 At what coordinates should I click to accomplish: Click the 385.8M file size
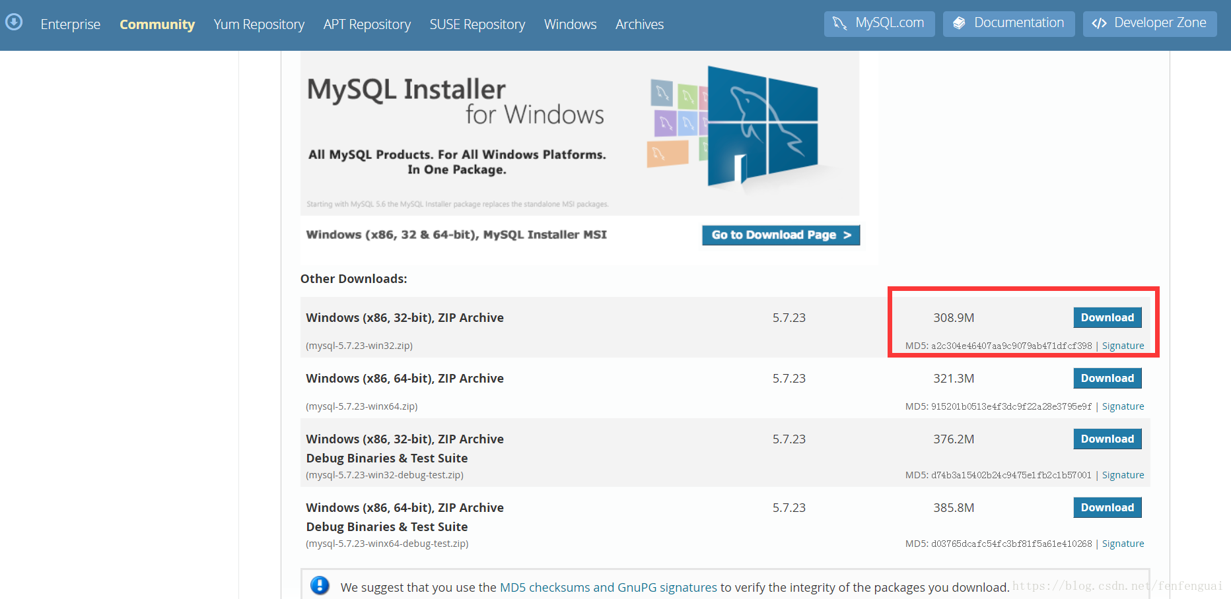(x=954, y=507)
